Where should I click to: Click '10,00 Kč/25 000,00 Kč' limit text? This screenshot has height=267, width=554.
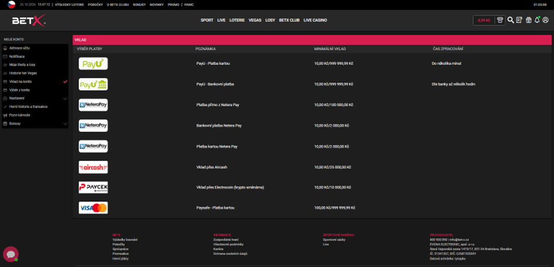[332, 167]
